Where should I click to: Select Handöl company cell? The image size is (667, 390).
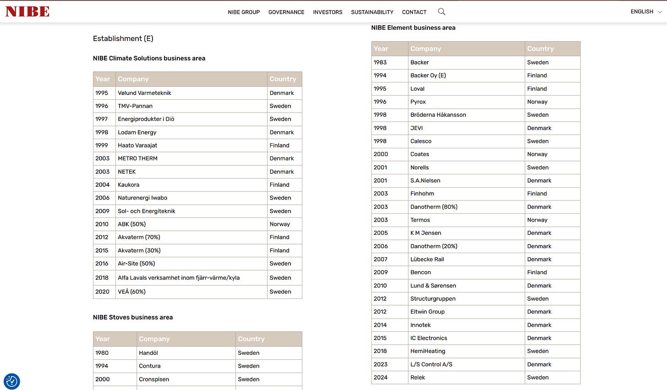point(186,353)
